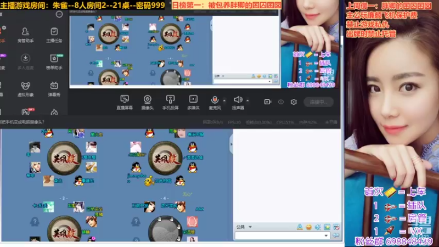Click the more options ellipsis icon
This screenshot has width=439, height=247.
[x=59, y=14]
